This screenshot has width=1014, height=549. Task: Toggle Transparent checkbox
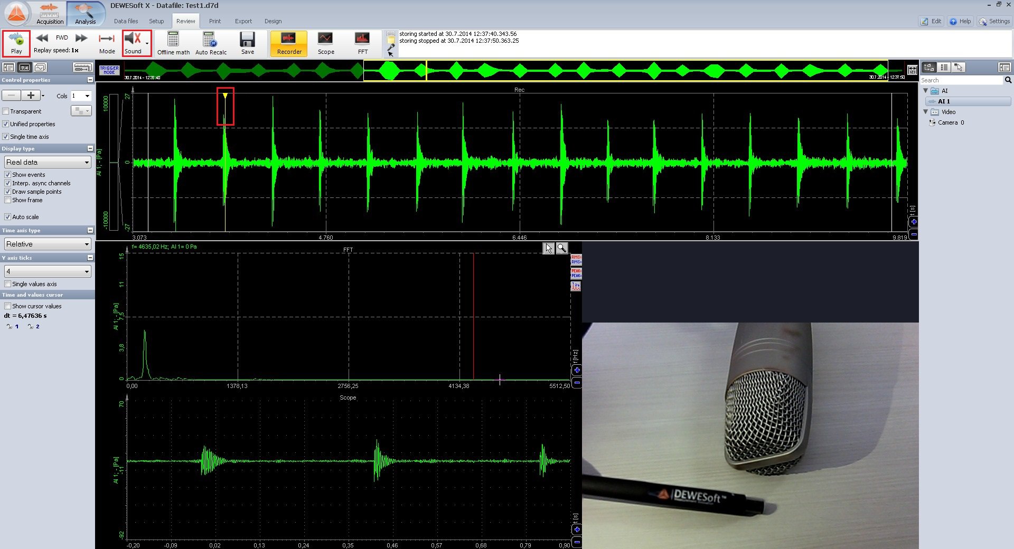[x=6, y=111]
